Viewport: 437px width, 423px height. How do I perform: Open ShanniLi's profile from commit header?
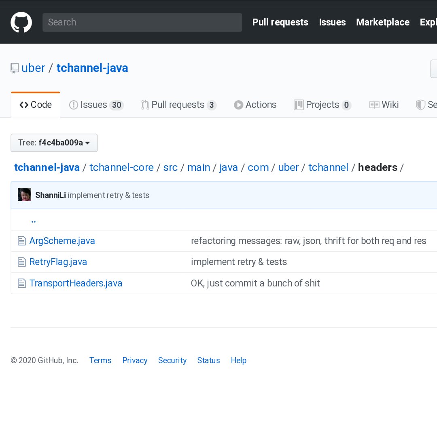[51, 195]
